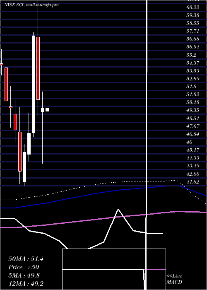
Task: Click the 43.49 price axis label
Action: [193, 166]
